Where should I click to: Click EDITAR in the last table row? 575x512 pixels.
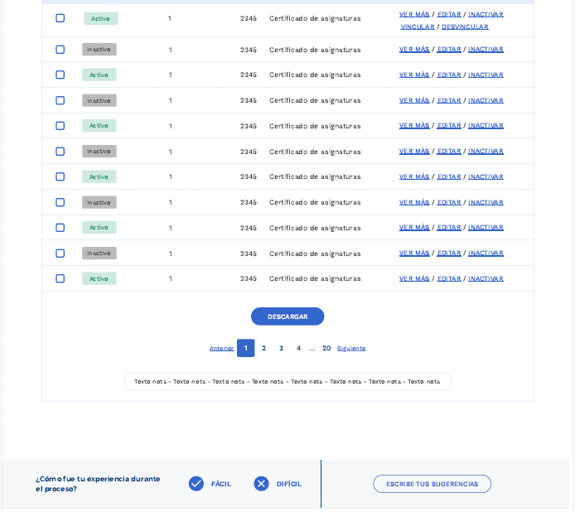pyautogui.click(x=449, y=278)
